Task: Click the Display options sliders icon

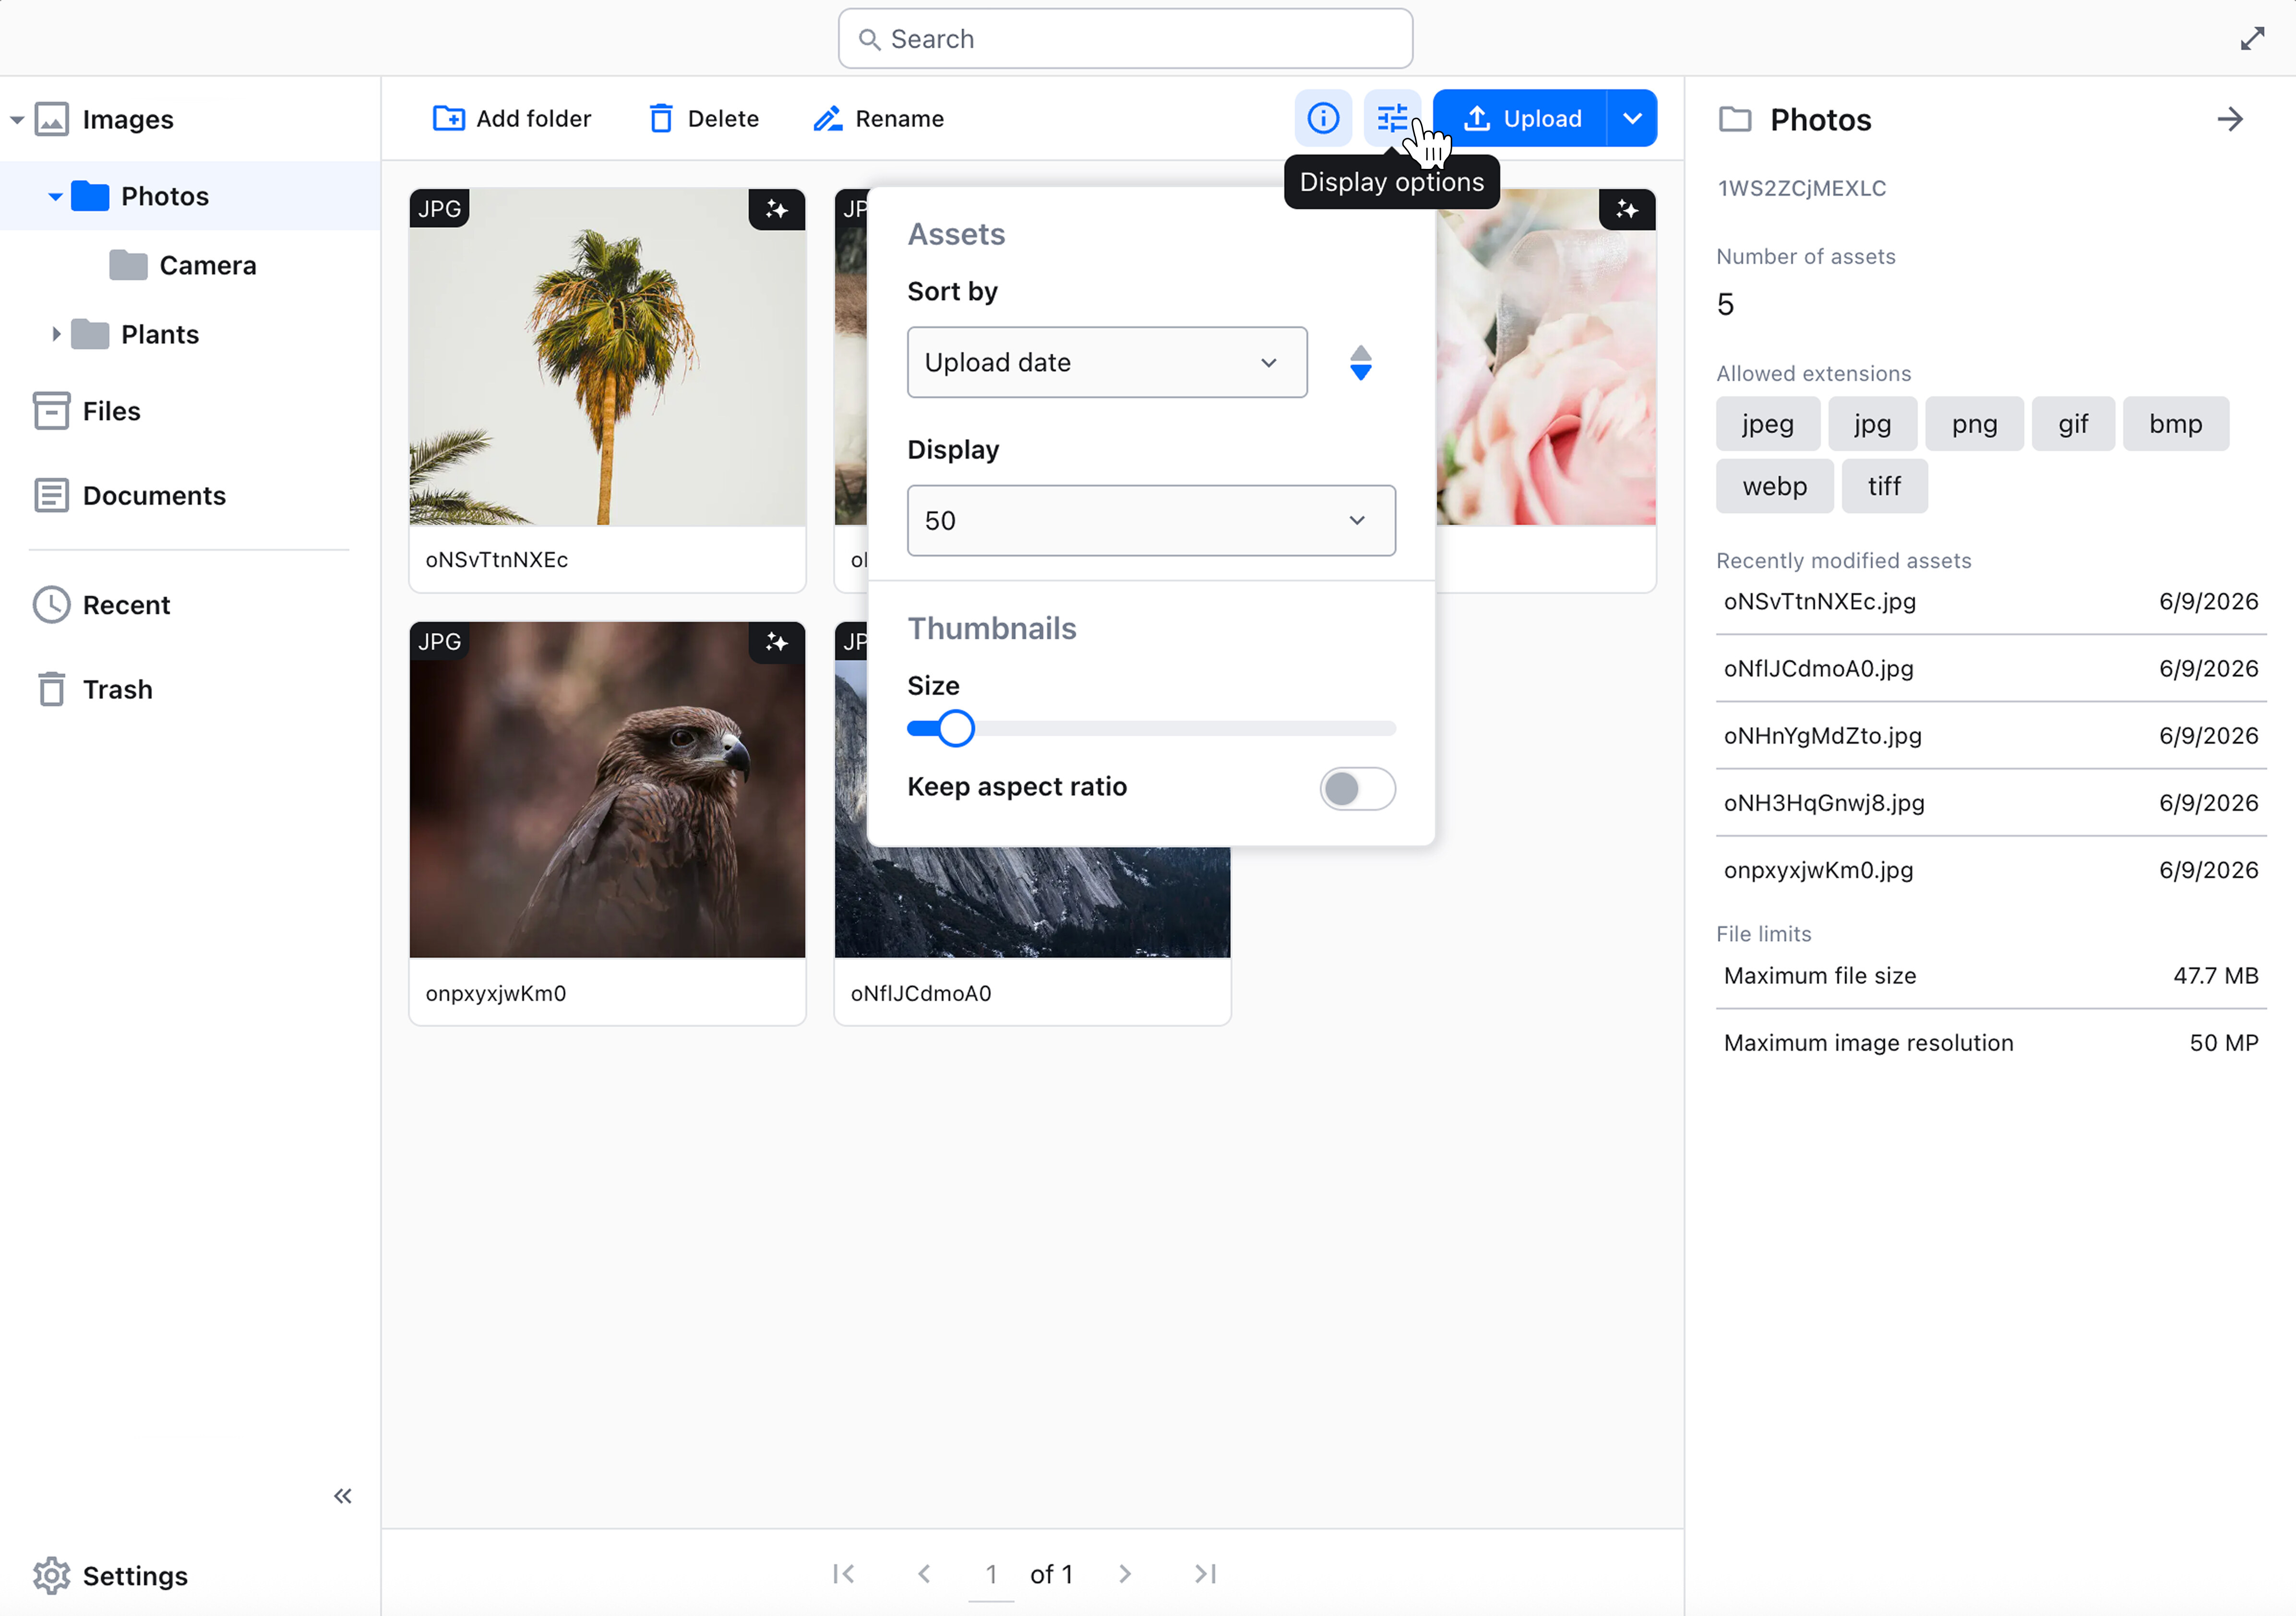Action: click(x=1392, y=118)
